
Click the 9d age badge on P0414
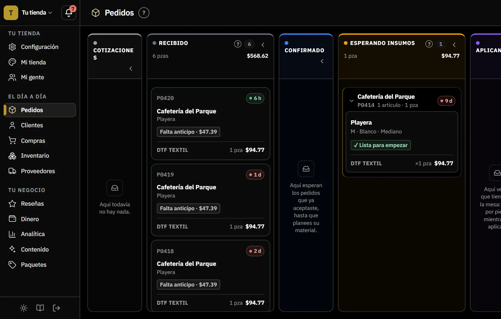coord(446,101)
